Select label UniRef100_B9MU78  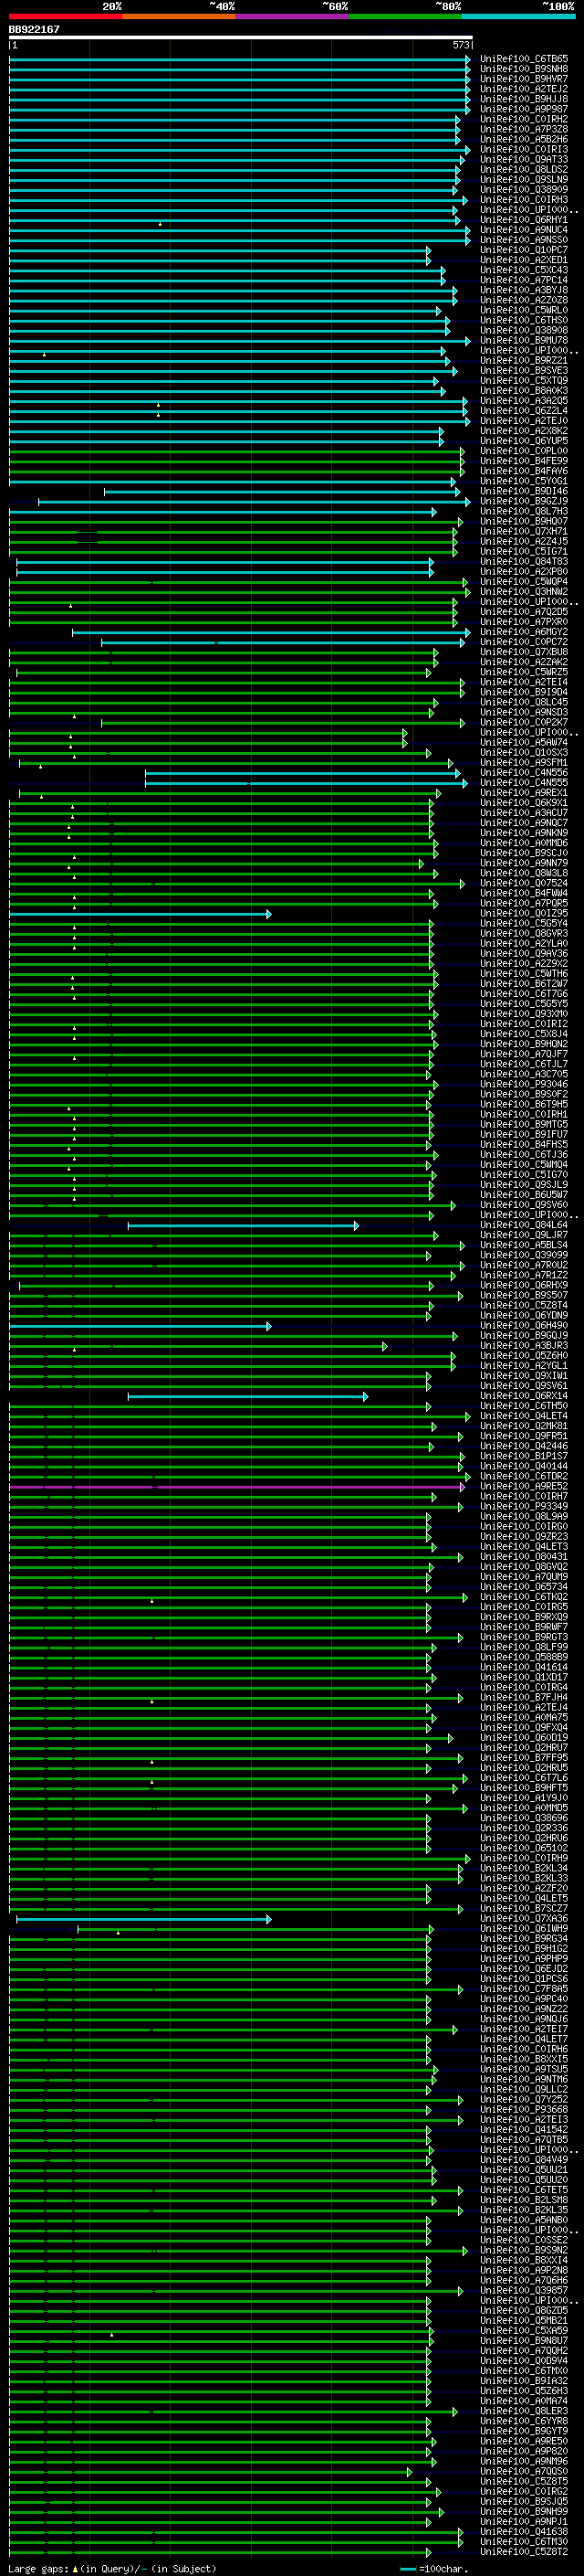(524, 340)
